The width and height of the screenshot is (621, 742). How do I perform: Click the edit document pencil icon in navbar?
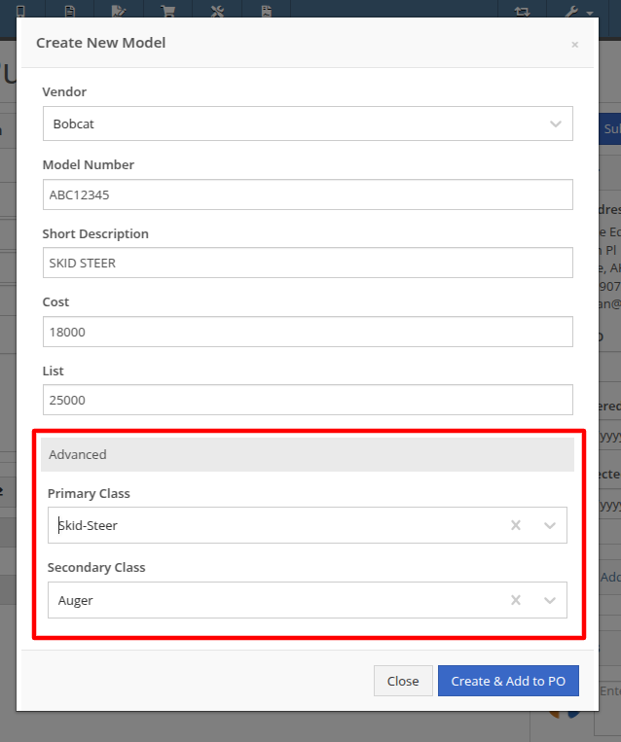coord(119,11)
